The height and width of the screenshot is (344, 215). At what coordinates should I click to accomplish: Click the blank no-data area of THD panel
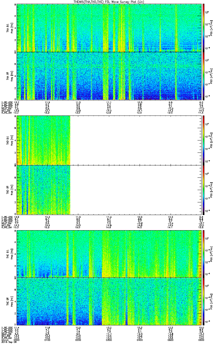pos(136,165)
